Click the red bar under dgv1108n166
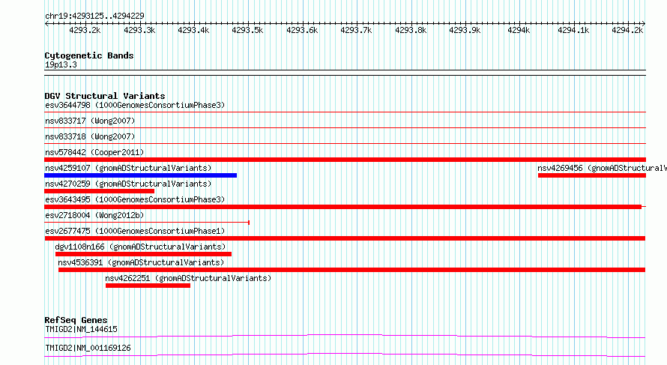 143,254
